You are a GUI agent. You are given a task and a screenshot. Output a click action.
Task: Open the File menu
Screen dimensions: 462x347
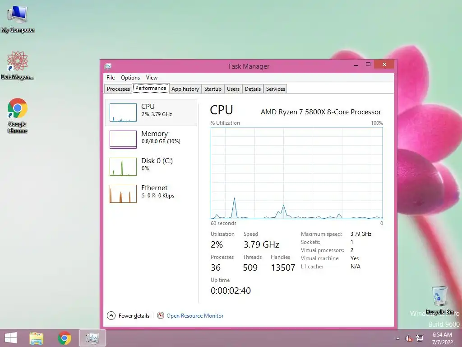point(111,78)
